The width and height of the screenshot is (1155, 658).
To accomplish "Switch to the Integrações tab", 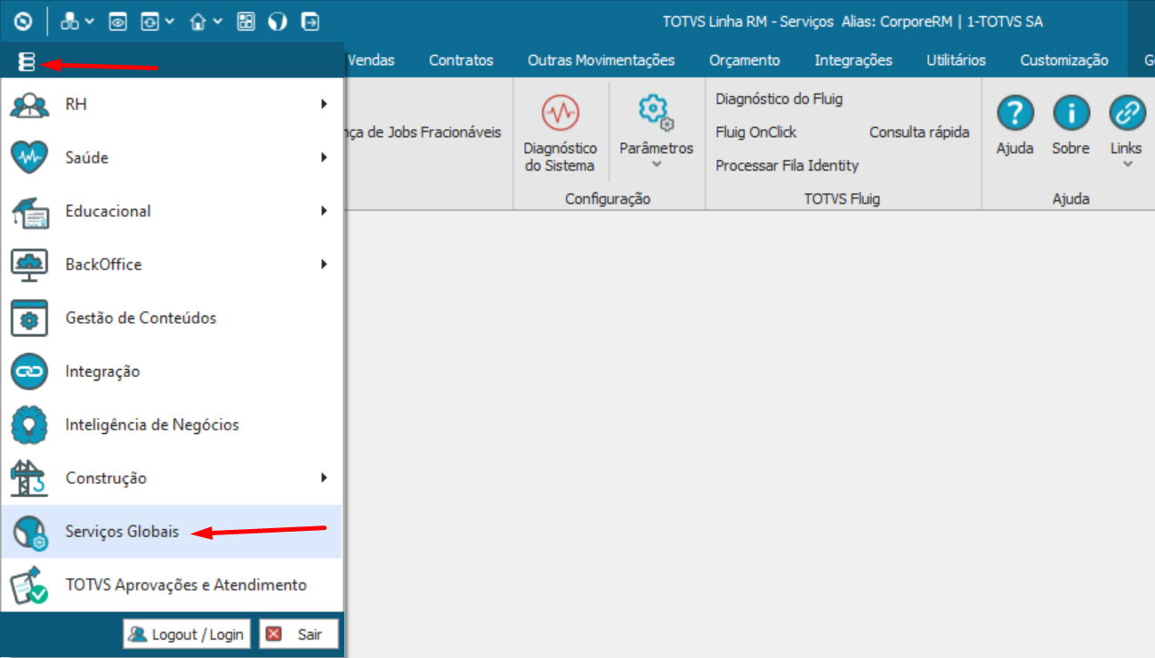I will 853,60.
